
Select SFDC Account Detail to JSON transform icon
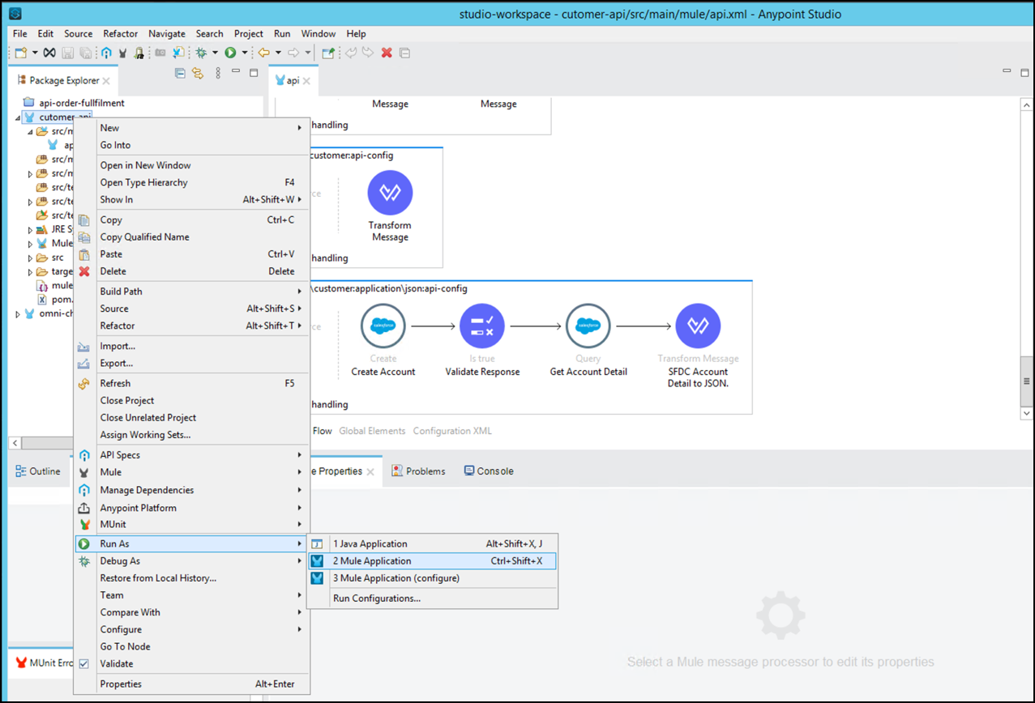[698, 326]
